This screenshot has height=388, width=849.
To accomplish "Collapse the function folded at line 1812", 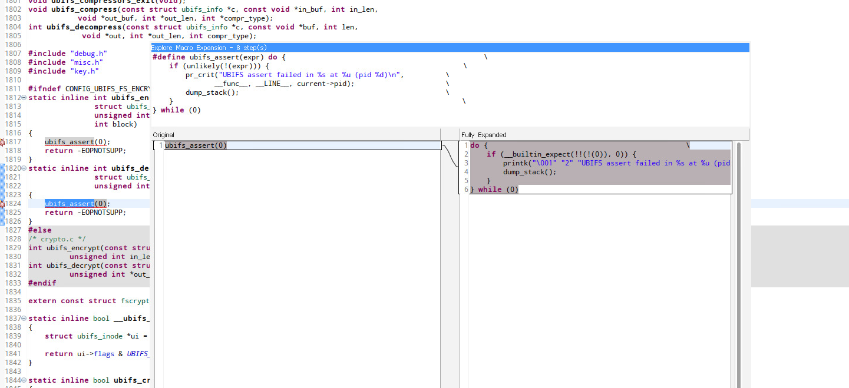I will tap(24, 98).
